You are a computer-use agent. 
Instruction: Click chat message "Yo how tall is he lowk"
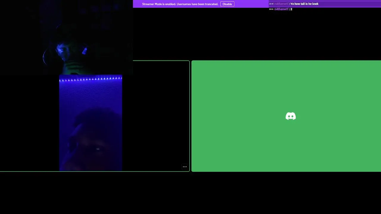[304, 4]
